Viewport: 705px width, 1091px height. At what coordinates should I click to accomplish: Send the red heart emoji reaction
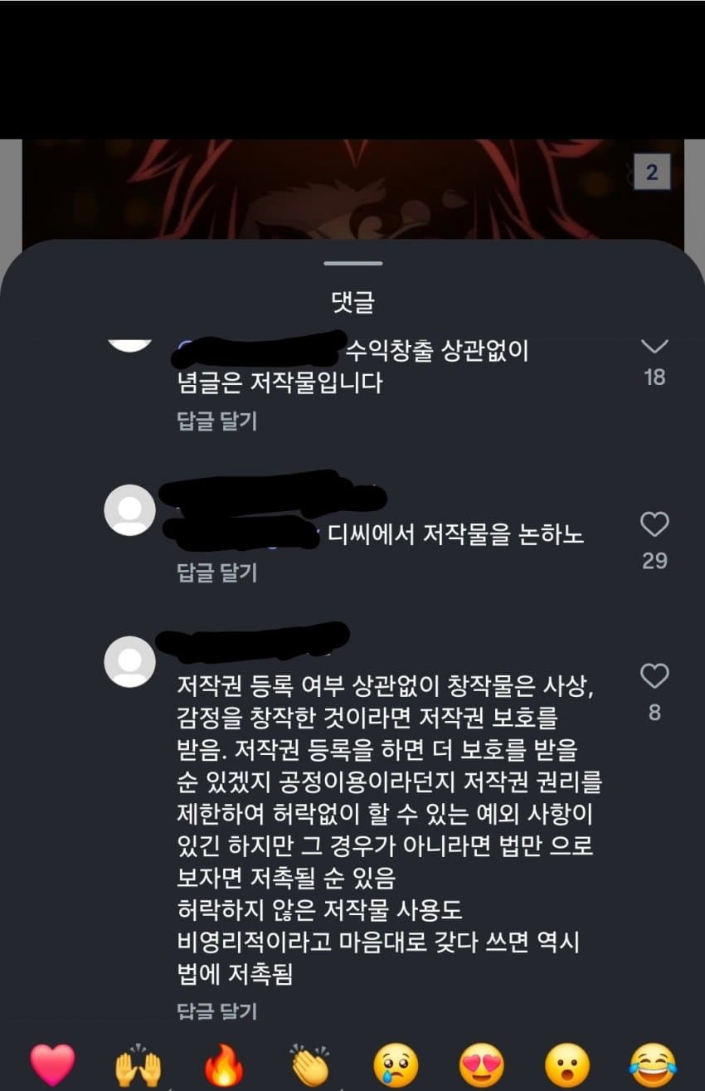coord(52,1064)
